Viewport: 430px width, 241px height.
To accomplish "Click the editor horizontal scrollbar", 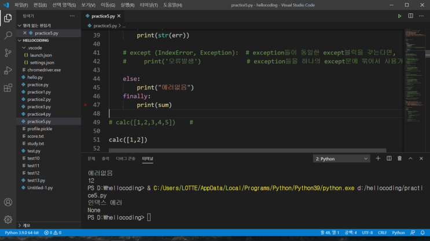I will (247, 150).
